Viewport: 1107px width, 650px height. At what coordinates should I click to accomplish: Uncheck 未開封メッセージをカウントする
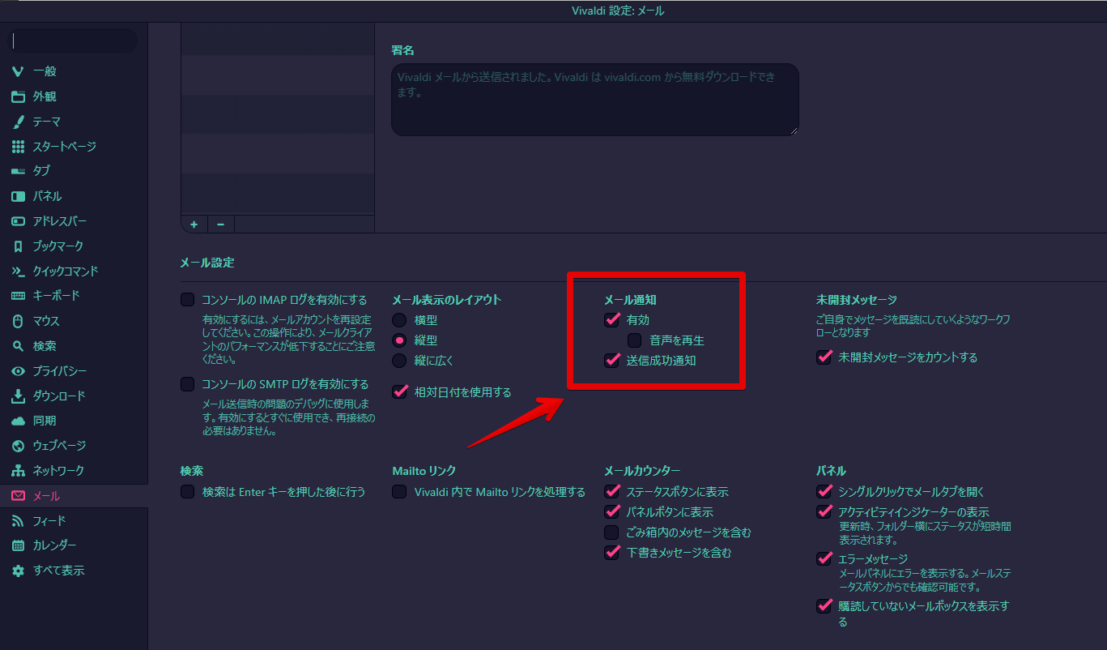pyautogui.click(x=824, y=357)
